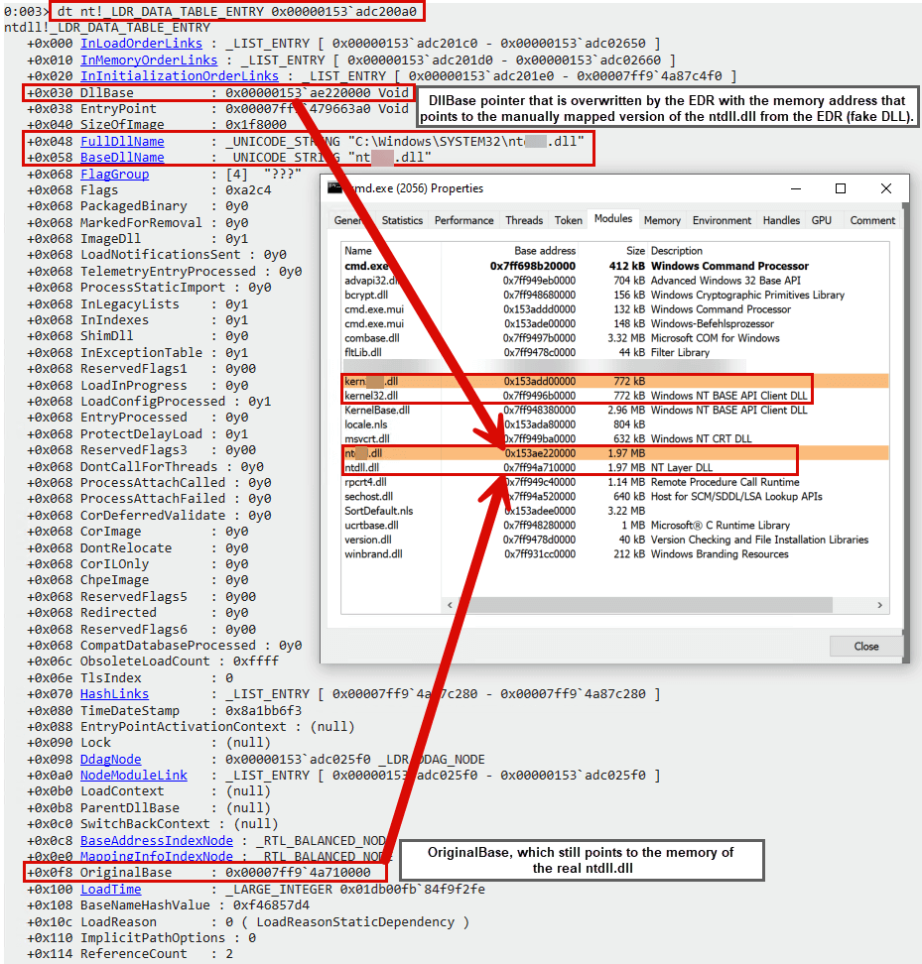
Task: Follow the BaseAddressIndexNode link
Action: coord(156,840)
